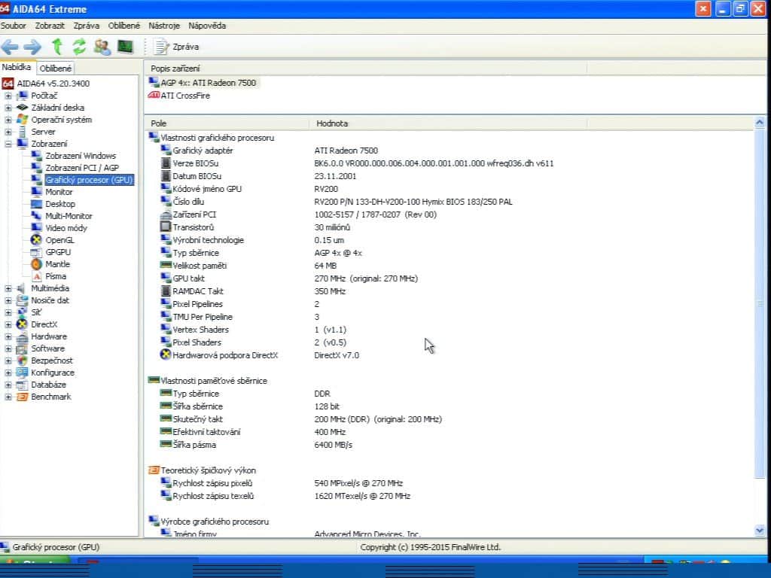
Task: Expand the Nosiče dat tree node
Action: coord(8,300)
